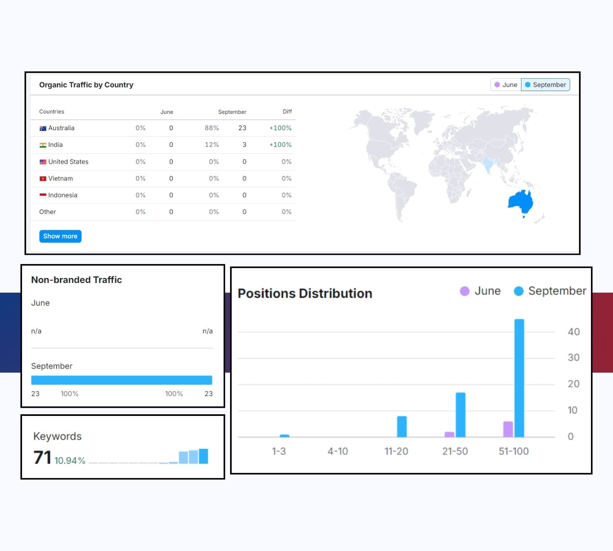Click the September column header in table

232,112
